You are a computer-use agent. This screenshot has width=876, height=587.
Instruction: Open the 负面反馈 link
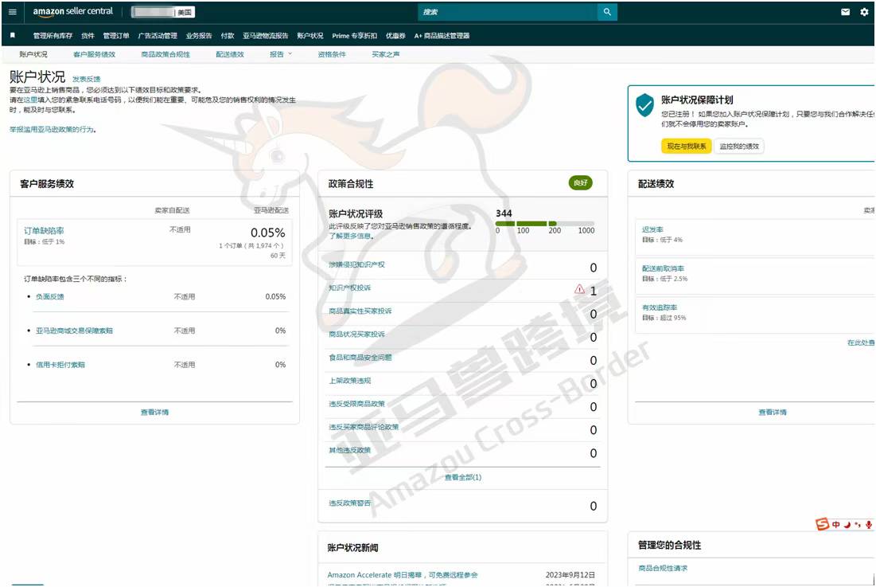click(x=49, y=297)
